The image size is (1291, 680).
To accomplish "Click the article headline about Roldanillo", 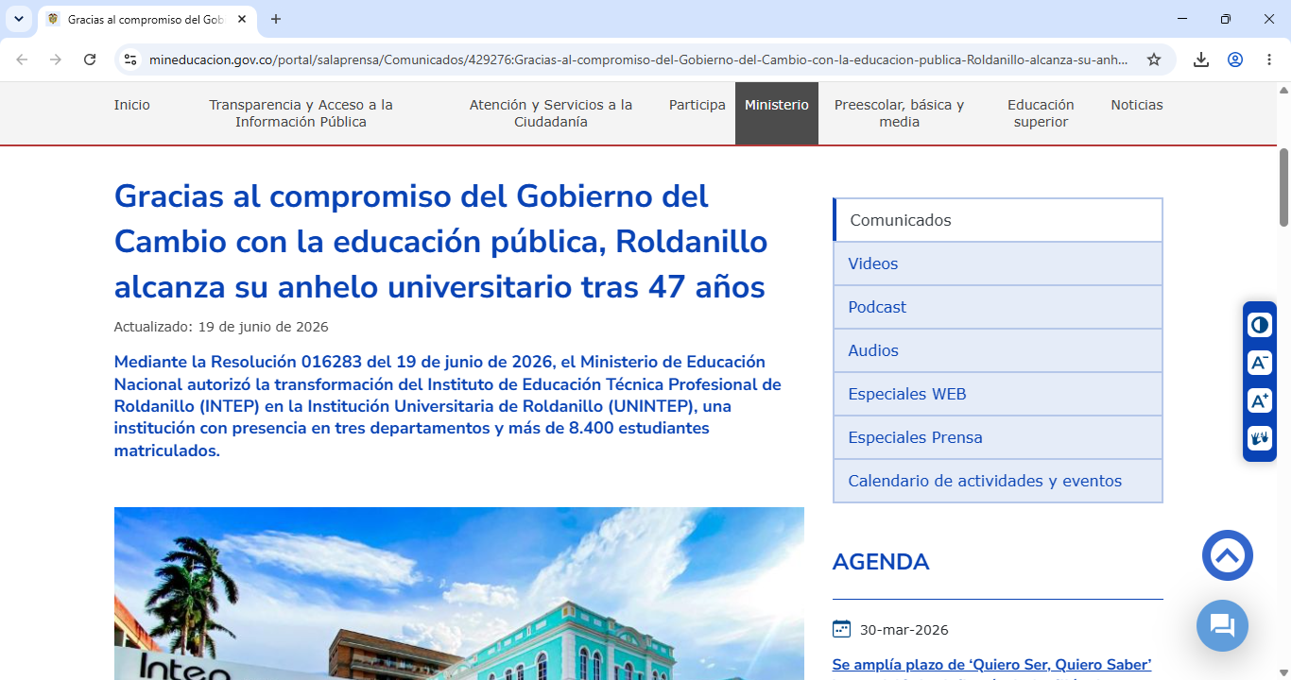I will 440,242.
